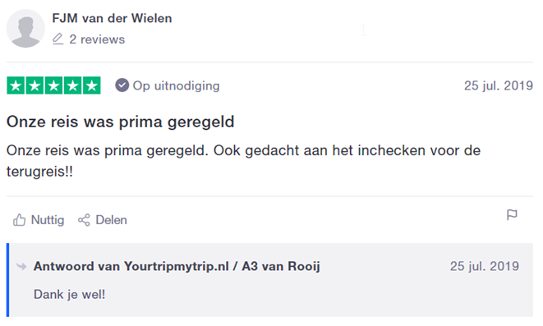The width and height of the screenshot is (543, 326).
Task: Click the review body text paragraph
Action: pos(243,161)
